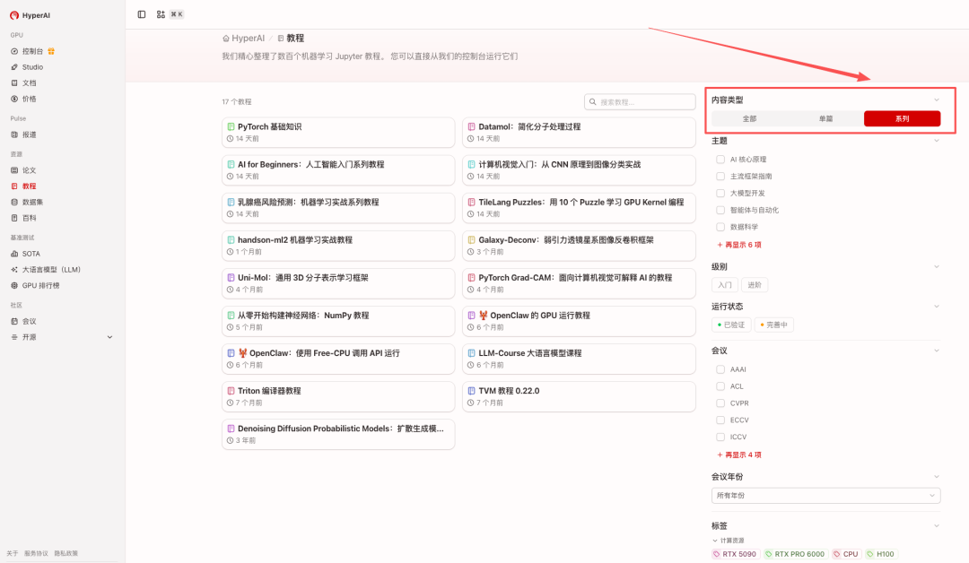Toggle the sidebar panel icon
Screen dimensions: 969x563
tap(142, 14)
